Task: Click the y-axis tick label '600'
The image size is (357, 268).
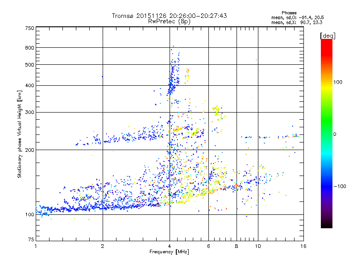Action: [x=30, y=48]
